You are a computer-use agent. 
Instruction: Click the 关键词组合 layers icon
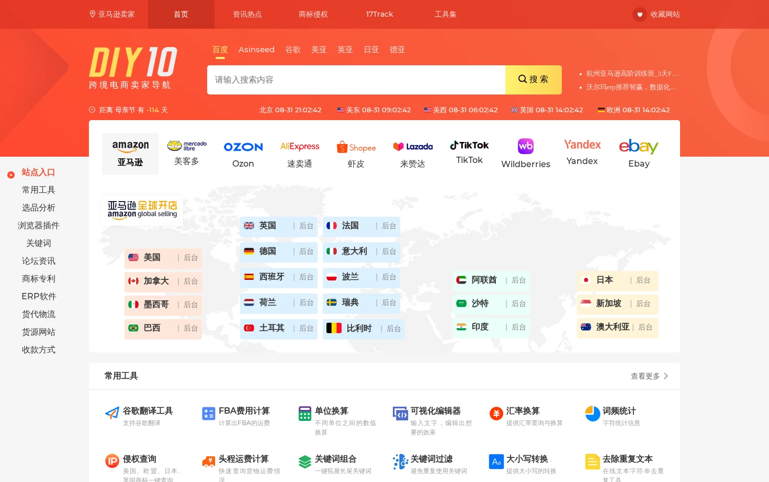[x=304, y=462]
